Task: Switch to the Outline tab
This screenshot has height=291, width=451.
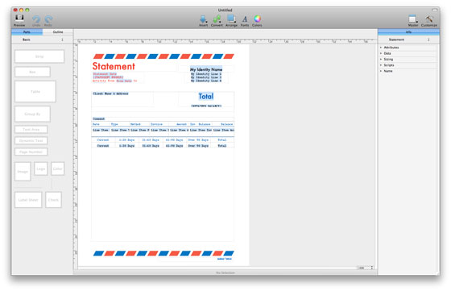Action: pos(58,32)
